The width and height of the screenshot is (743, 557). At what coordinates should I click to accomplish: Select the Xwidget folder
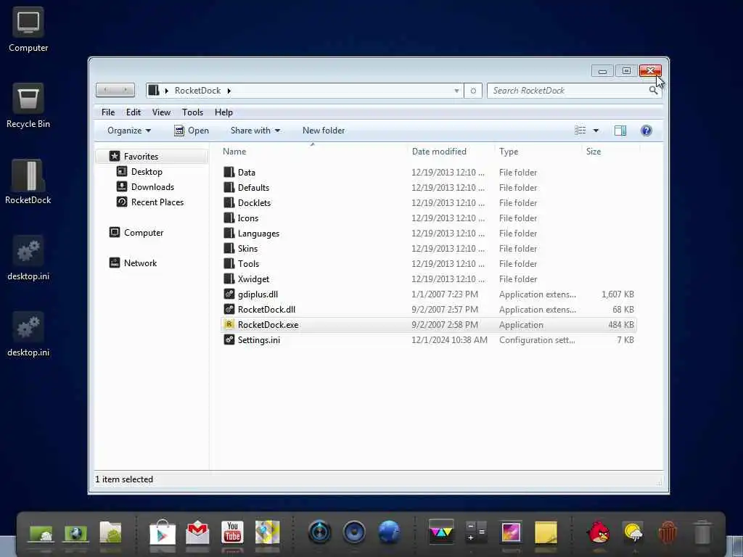pyautogui.click(x=428, y=279)
